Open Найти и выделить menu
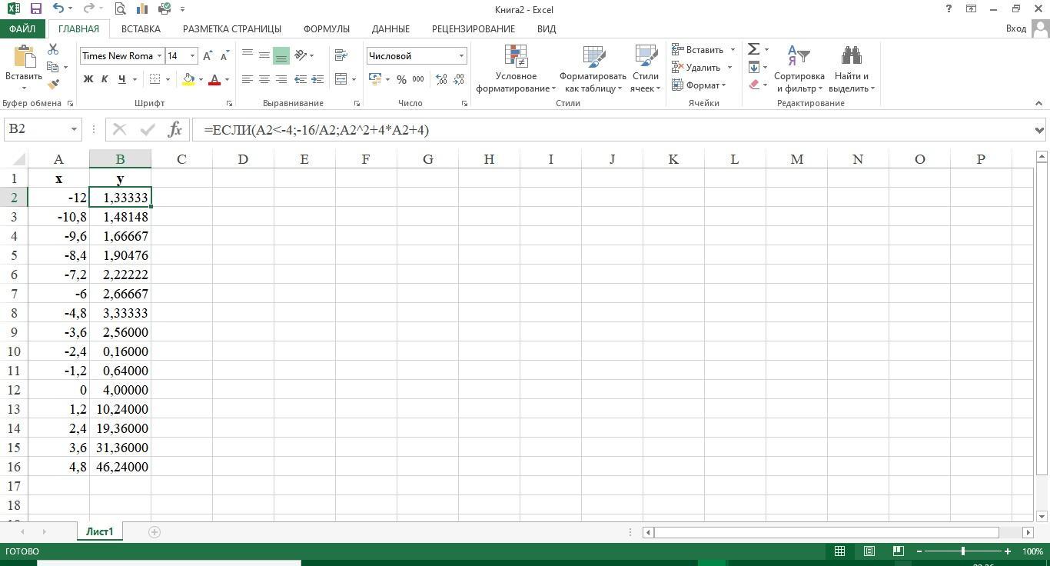This screenshot has width=1050, height=566. (x=852, y=68)
